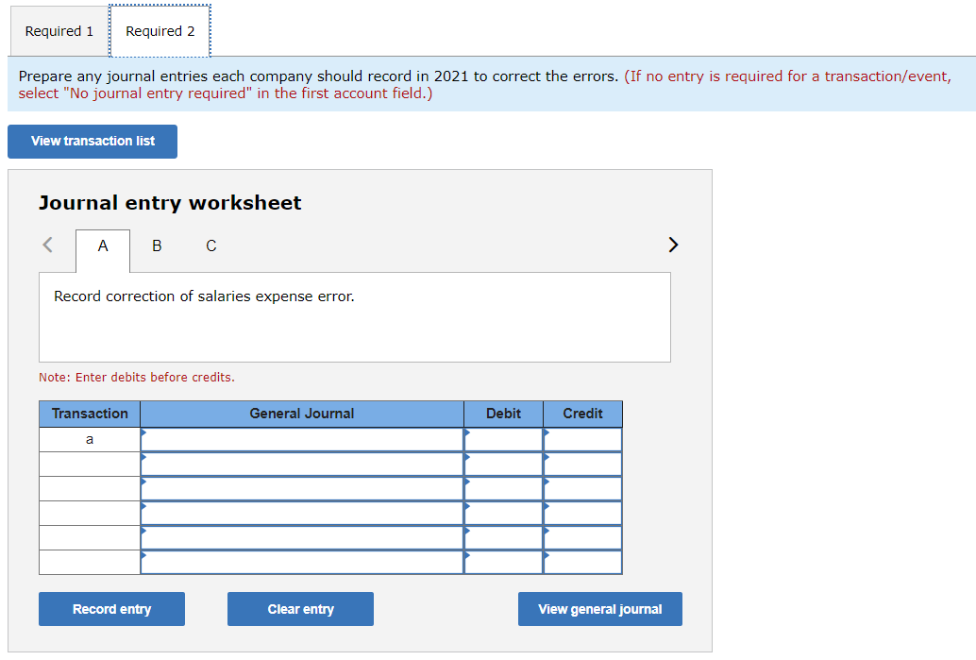Click the Credit field in fifth row
976x660 pixels.
point(582,538)
